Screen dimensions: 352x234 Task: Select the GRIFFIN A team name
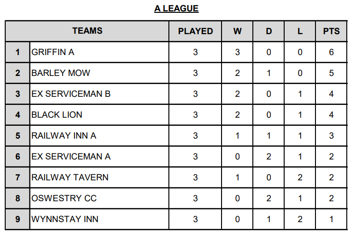pos(53,52)
